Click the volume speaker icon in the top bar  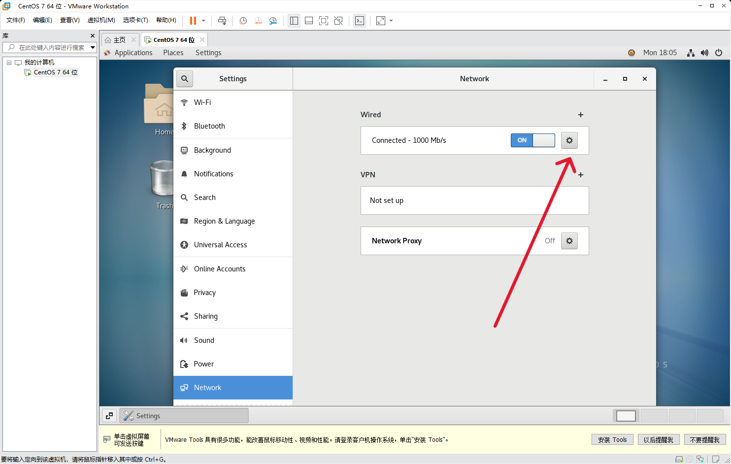pyautogui.click(x=705, y=53)
